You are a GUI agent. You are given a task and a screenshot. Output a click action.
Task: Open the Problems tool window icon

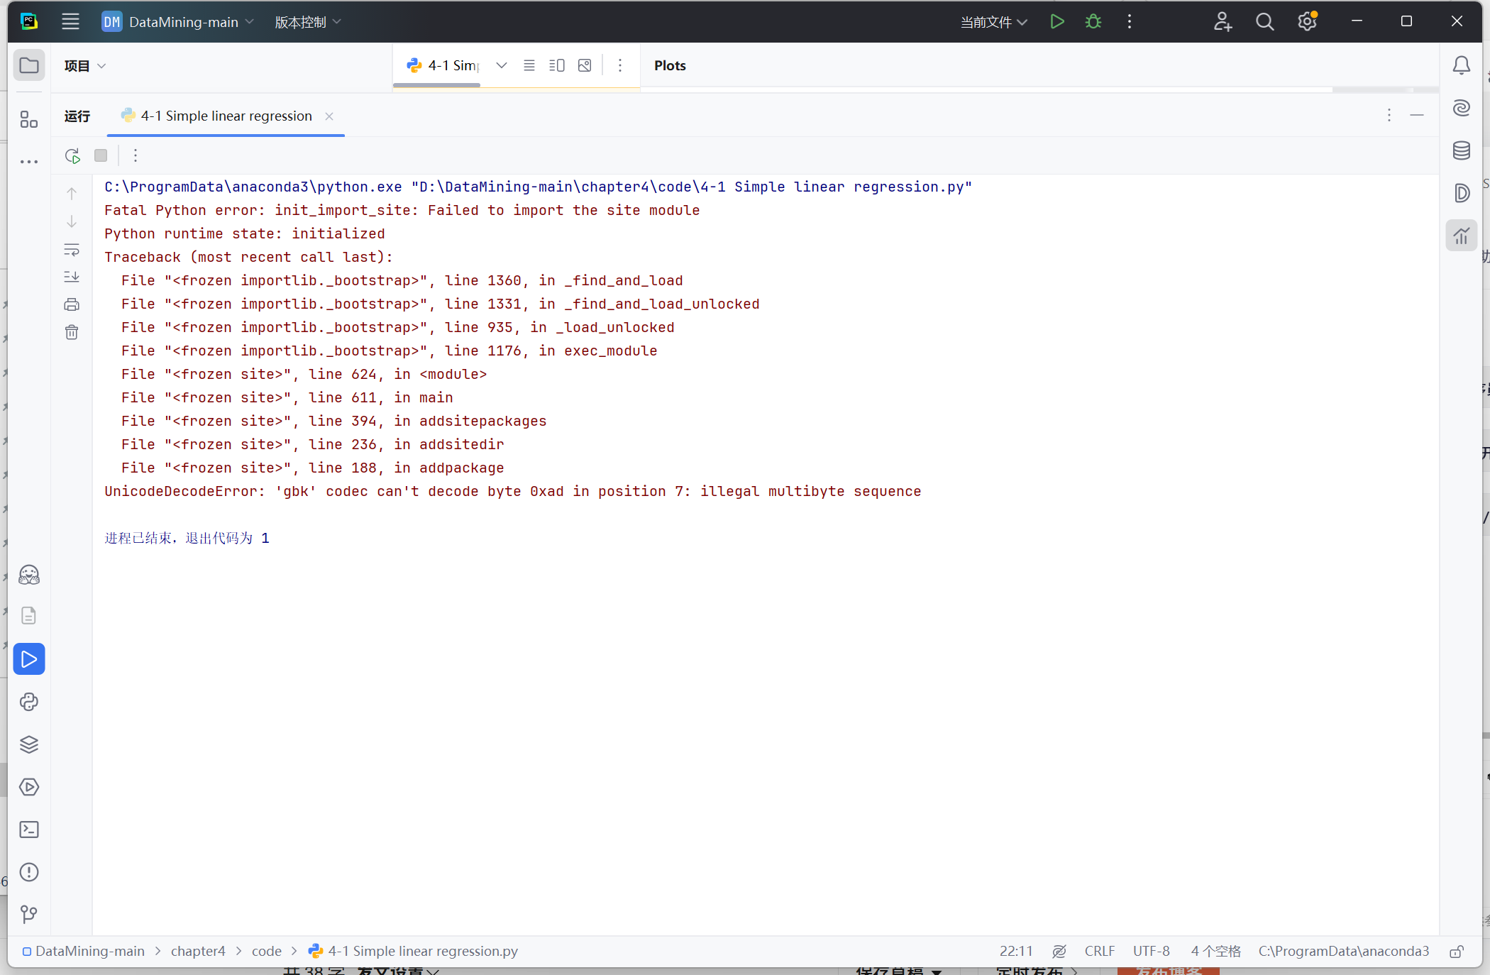point(29,872)
